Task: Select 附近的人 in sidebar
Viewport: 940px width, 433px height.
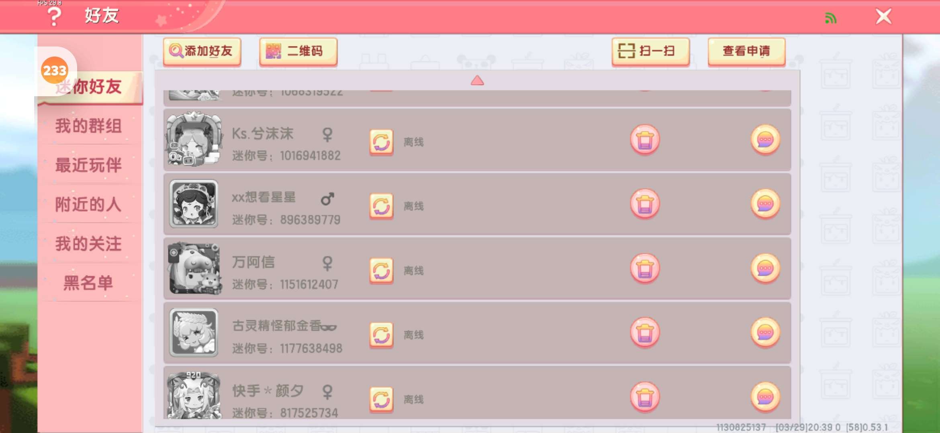Action: (x=88, y=204)
